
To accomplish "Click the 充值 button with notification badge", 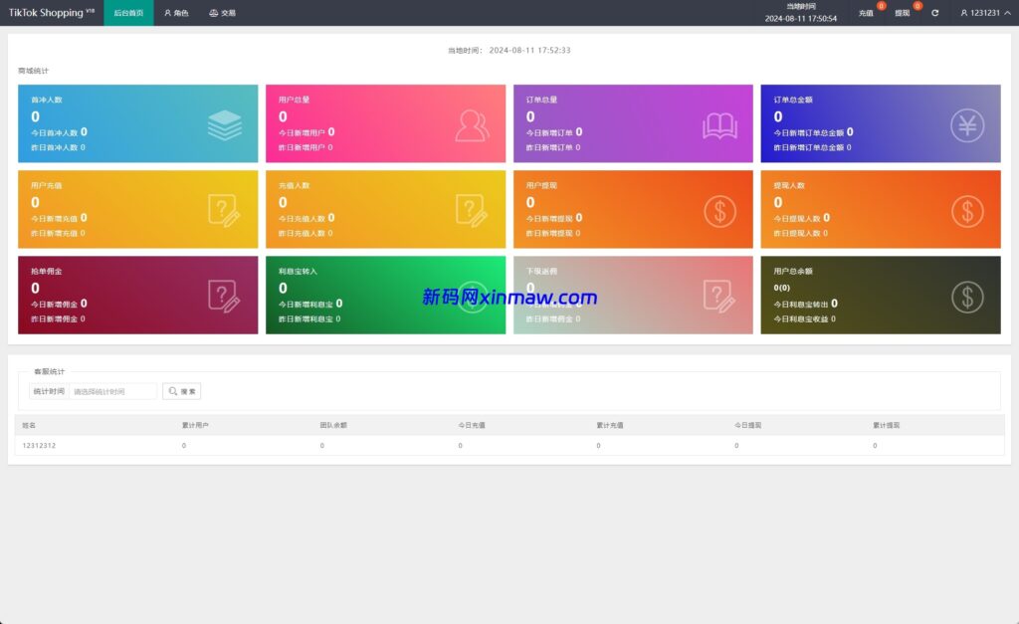I will click(866, 13).
